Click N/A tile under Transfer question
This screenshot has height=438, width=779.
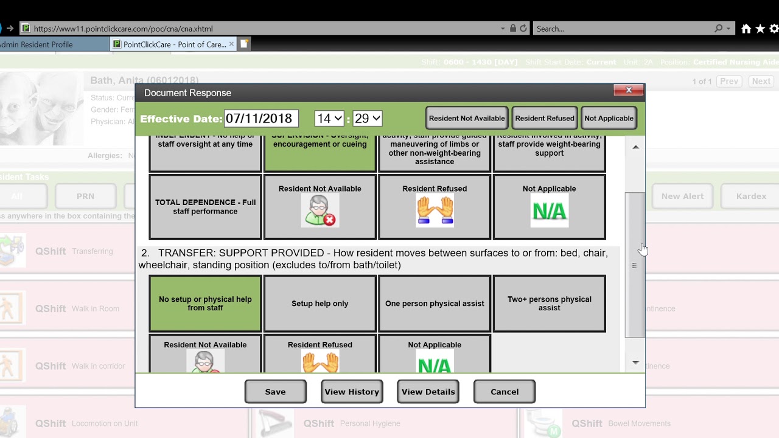tap(435, 354)
